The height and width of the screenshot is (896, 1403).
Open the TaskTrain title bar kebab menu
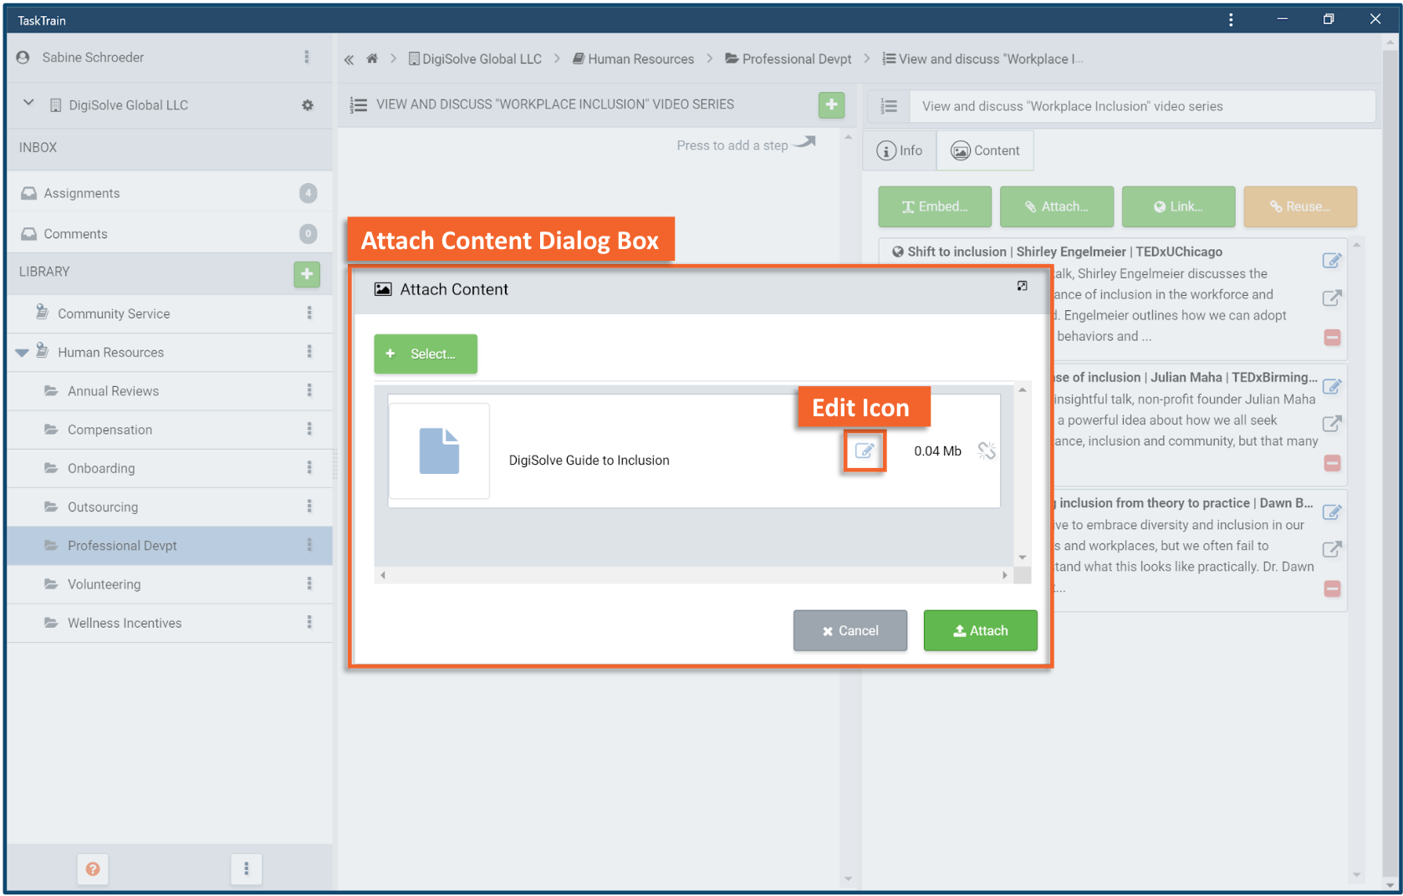point(1231,19)
